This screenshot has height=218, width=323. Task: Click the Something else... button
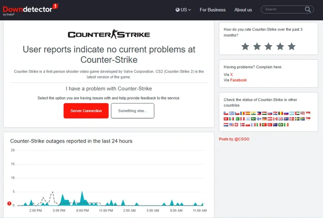[133, 111]
